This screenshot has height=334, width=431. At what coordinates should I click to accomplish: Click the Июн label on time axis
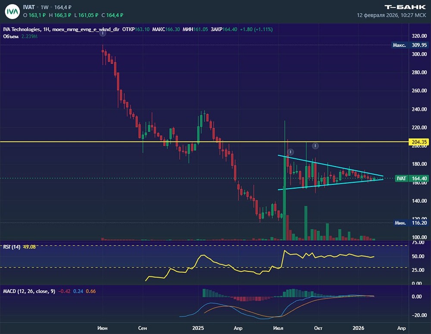(x=102, y=328)
